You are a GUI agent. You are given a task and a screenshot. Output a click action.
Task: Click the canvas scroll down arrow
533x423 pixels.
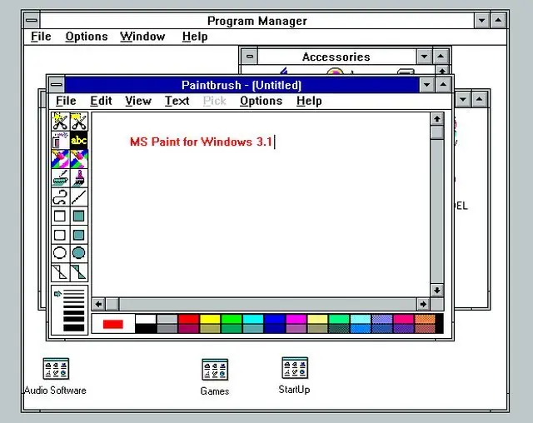click(437, 291)
